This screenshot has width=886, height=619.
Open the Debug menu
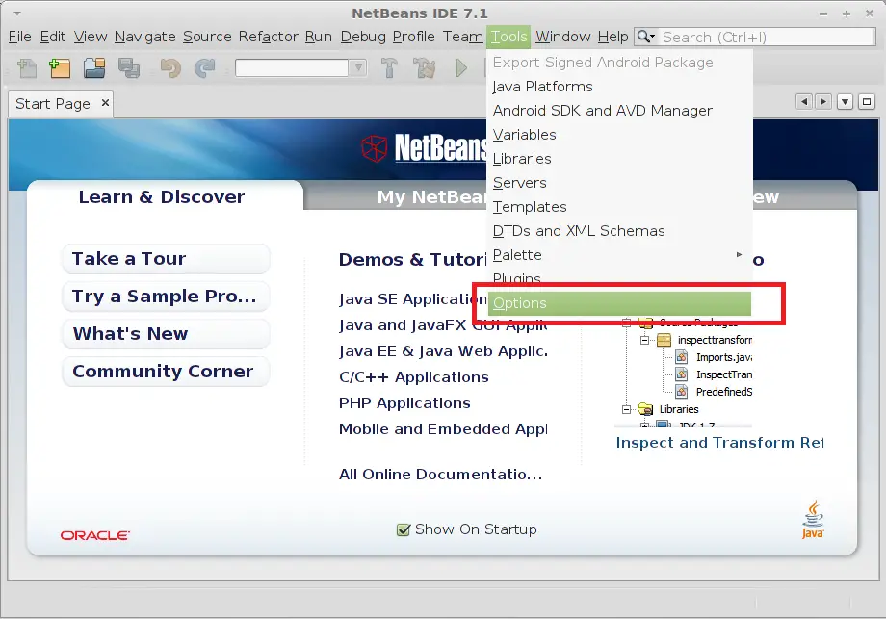(363, 37)
